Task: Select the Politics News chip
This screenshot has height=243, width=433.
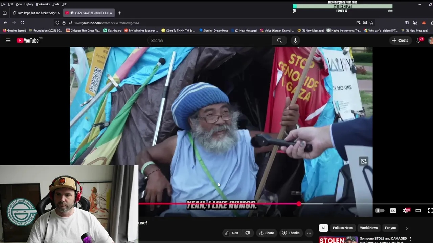Action: (343, 228)
